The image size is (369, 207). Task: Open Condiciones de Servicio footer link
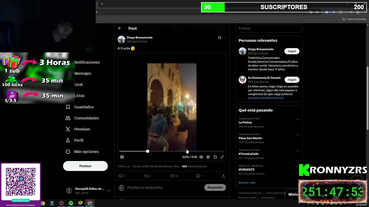tap(250, 193)
